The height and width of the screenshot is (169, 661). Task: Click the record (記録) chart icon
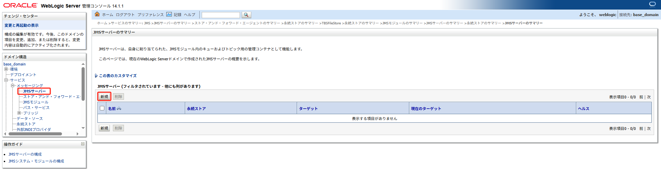(x=169, y=14)
